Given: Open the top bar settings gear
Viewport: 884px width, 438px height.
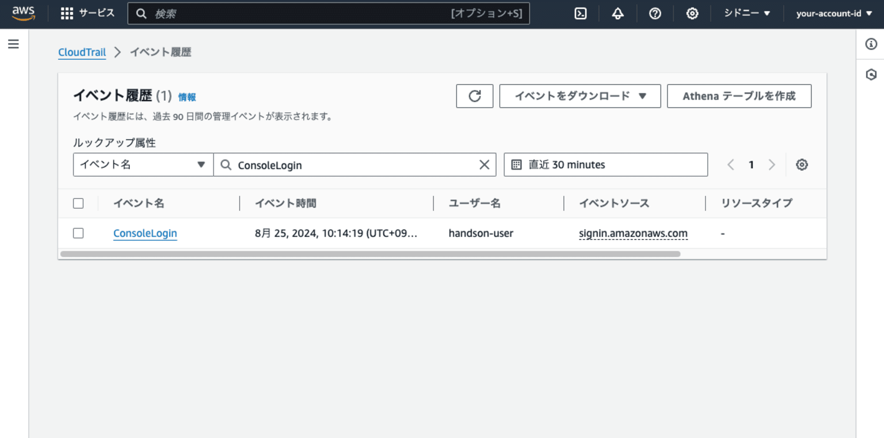Looking at the screenshot, I should coord(692,14).
